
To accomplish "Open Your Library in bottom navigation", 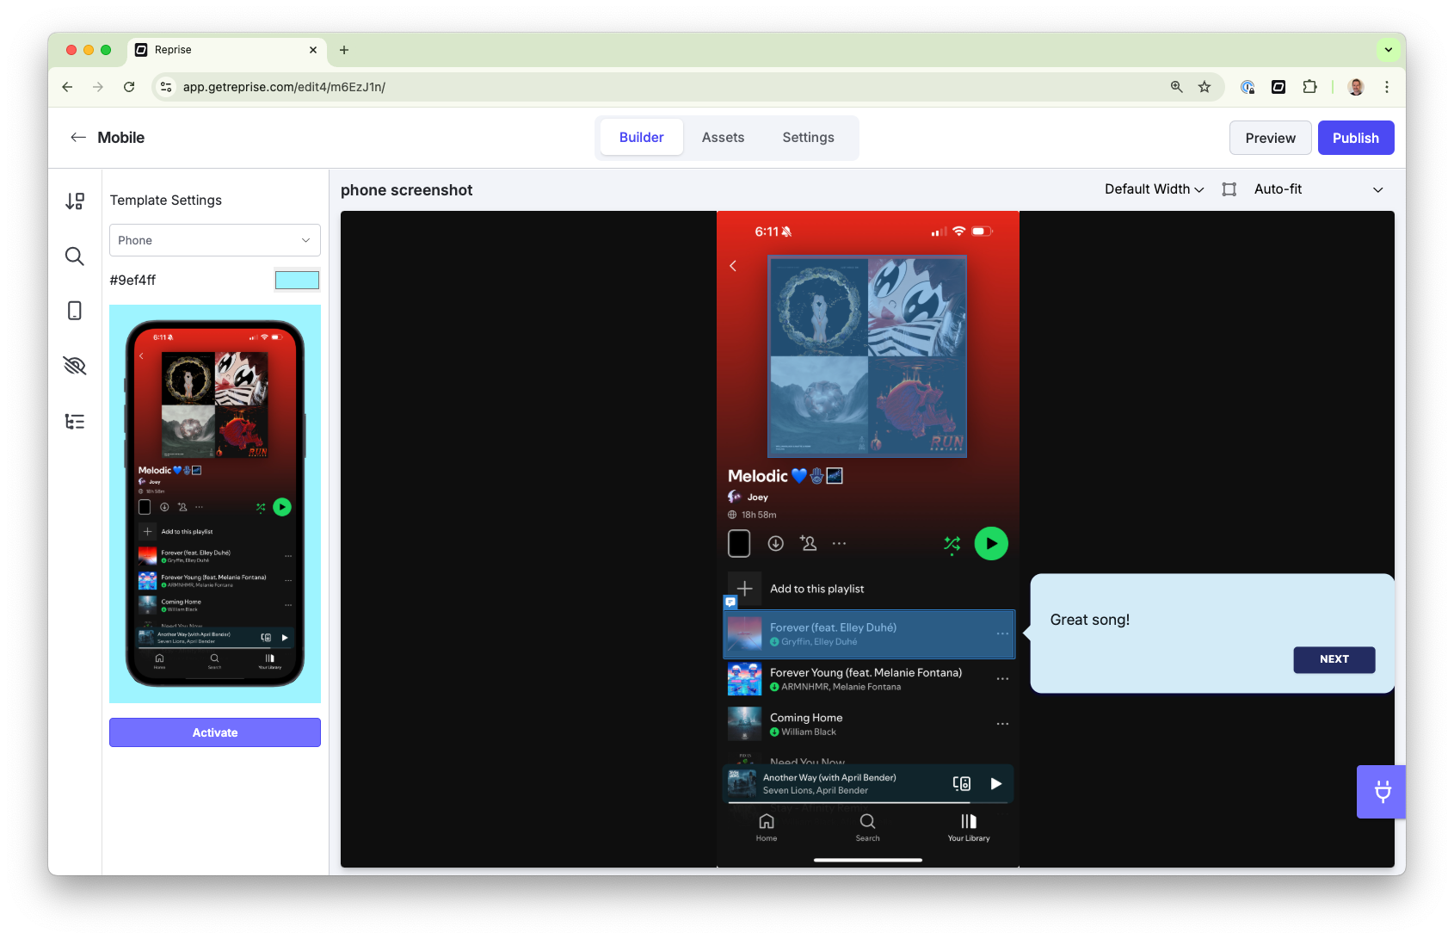I will coord(969,827).
